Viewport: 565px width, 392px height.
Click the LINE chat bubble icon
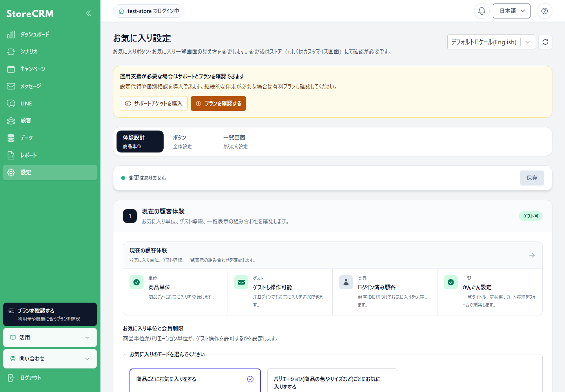point(11,103)
